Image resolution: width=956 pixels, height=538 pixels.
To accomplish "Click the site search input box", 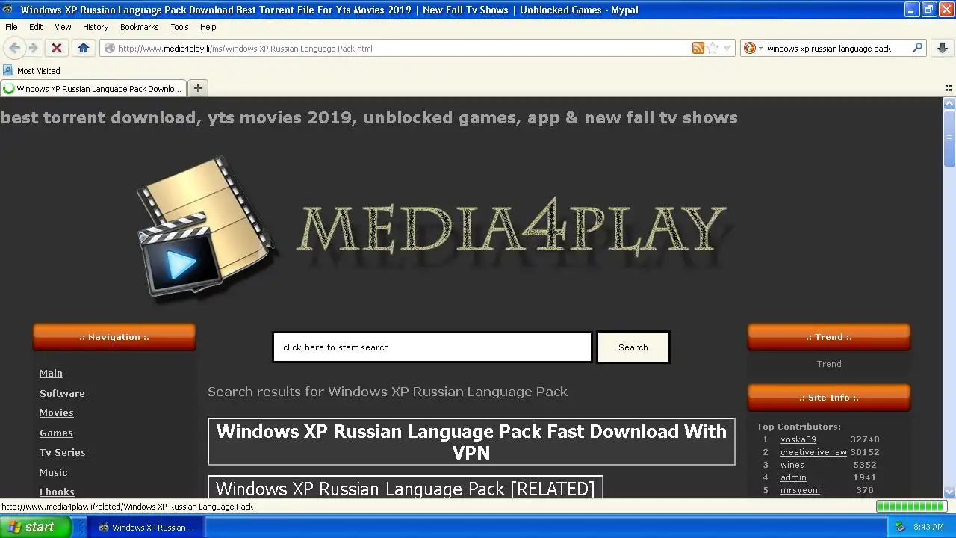I will click(432, 347).
